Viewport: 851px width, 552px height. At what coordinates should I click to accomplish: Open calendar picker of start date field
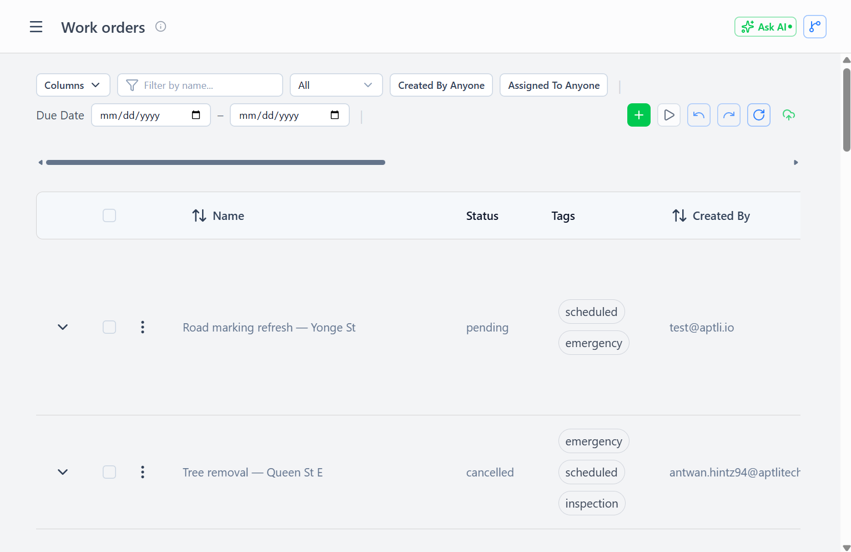click(x=196, y=115)
